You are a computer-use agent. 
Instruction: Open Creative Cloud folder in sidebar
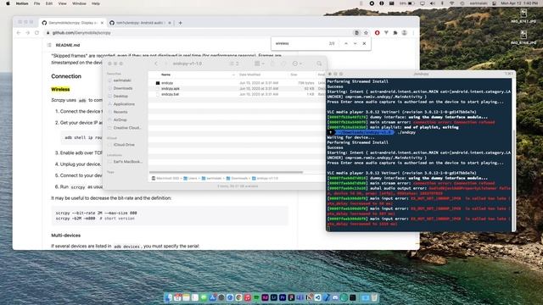[x=126, y=128]
